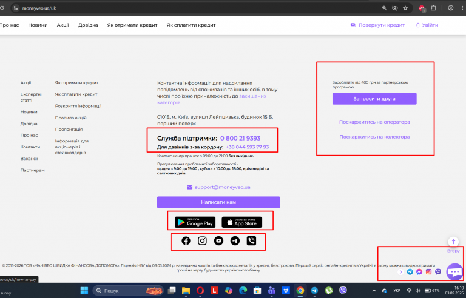The height and width of the screenshot is (298, 466).
Task: Bookmark this page with the star icon
Action: pyautogui.click(x=405, y=8)
